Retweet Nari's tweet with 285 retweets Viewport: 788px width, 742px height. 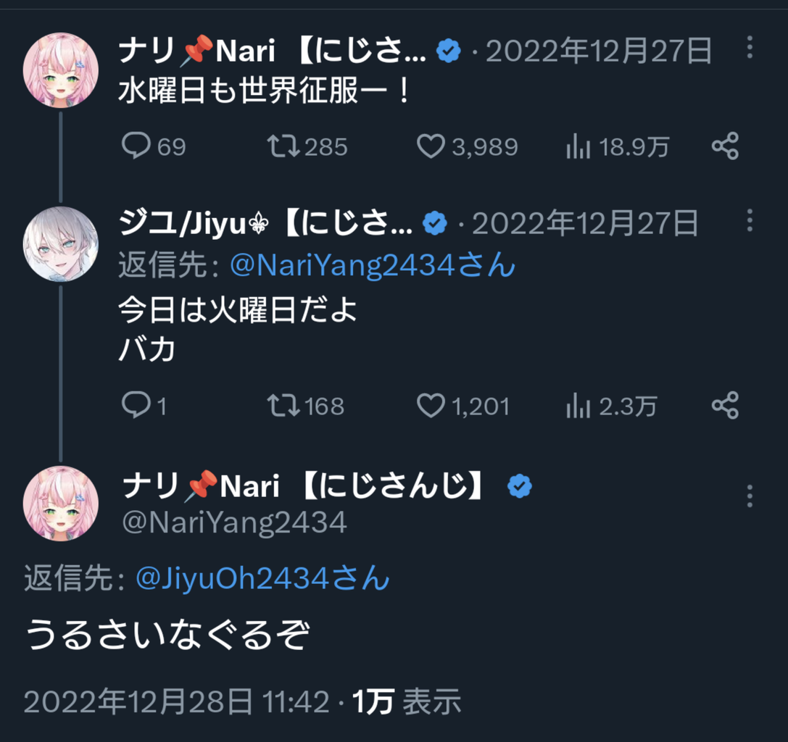307,146
